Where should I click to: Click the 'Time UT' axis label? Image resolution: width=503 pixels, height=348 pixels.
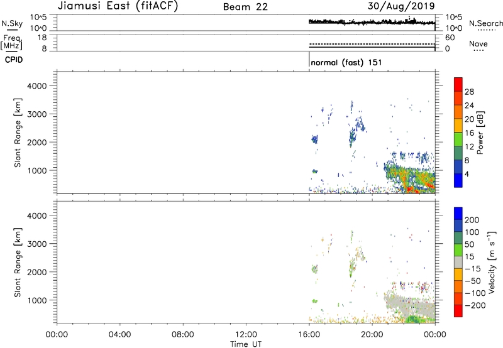[x=246, y=344]
